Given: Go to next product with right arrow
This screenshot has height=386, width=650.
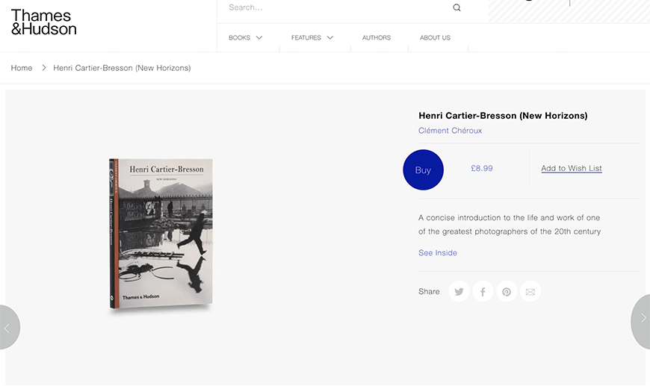Looking at the screenshot, I should click(641, 317).
